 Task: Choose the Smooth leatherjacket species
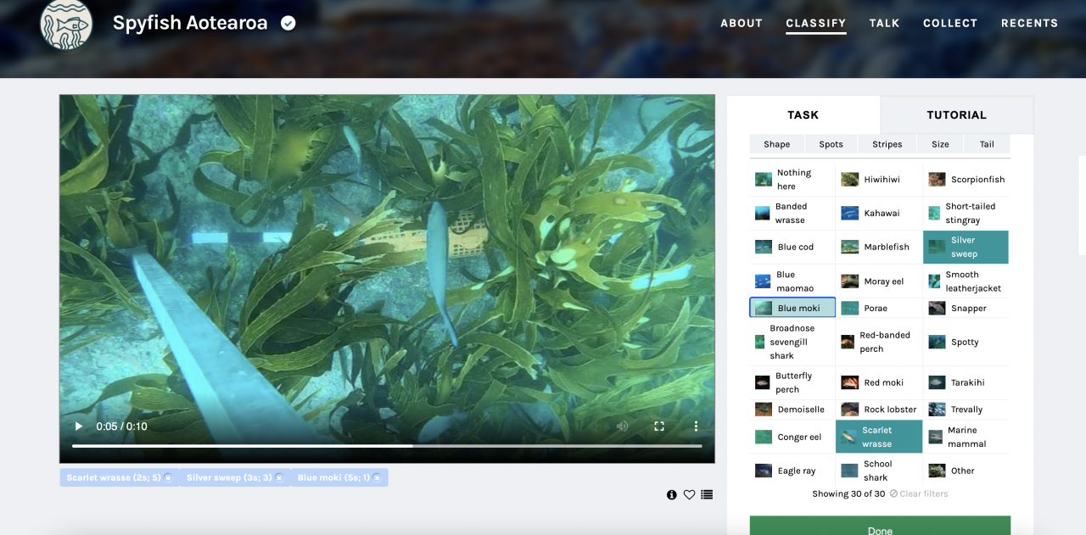[x=966, y=281]
